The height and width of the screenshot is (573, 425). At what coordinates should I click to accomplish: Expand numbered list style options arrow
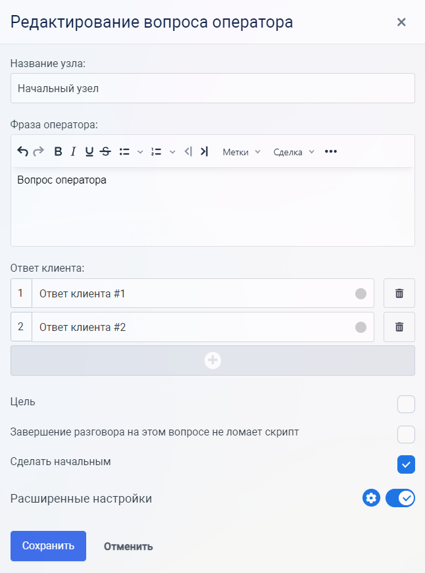click(172, 152)
